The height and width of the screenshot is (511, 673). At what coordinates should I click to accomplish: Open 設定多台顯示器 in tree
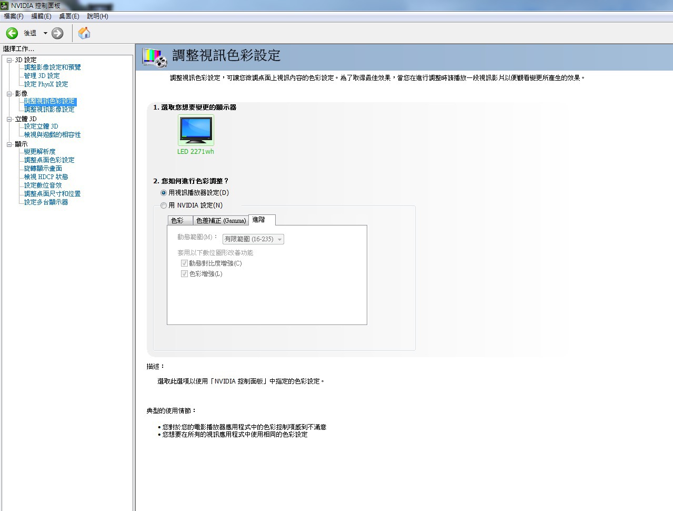click(x=46, y=202)
